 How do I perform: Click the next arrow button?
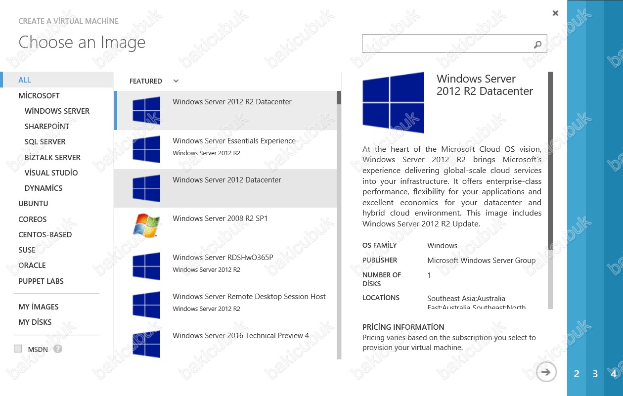(546, 372)
